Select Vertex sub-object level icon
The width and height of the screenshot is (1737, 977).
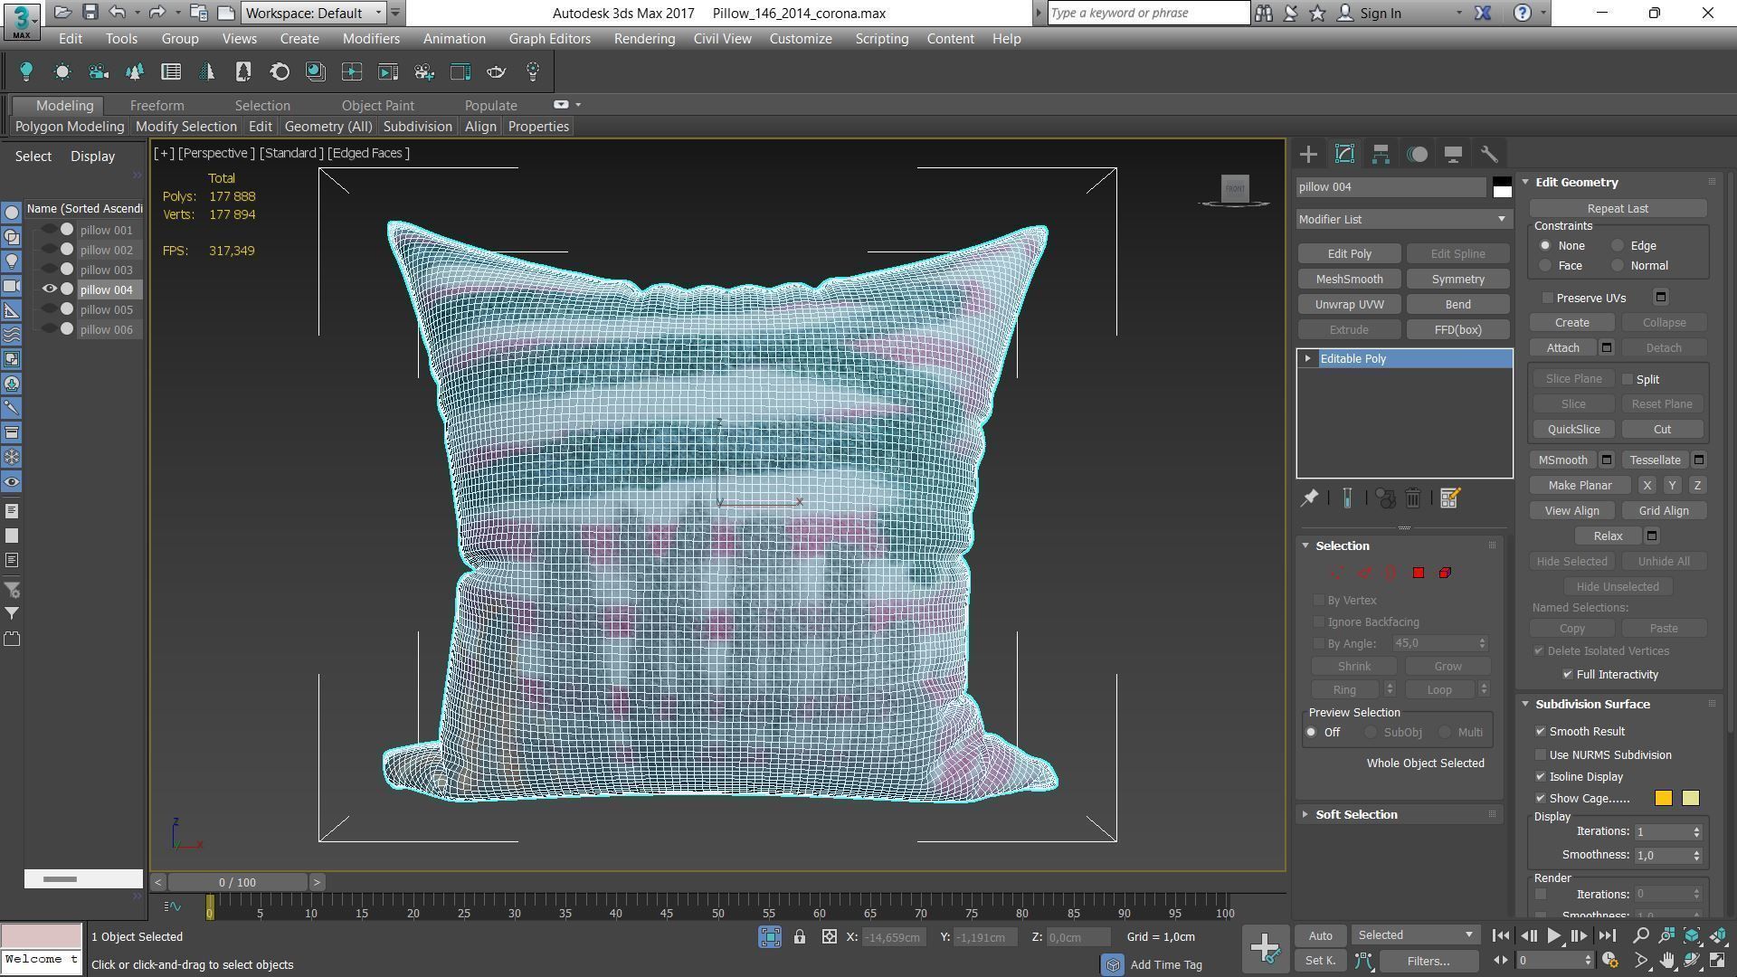1336,573
